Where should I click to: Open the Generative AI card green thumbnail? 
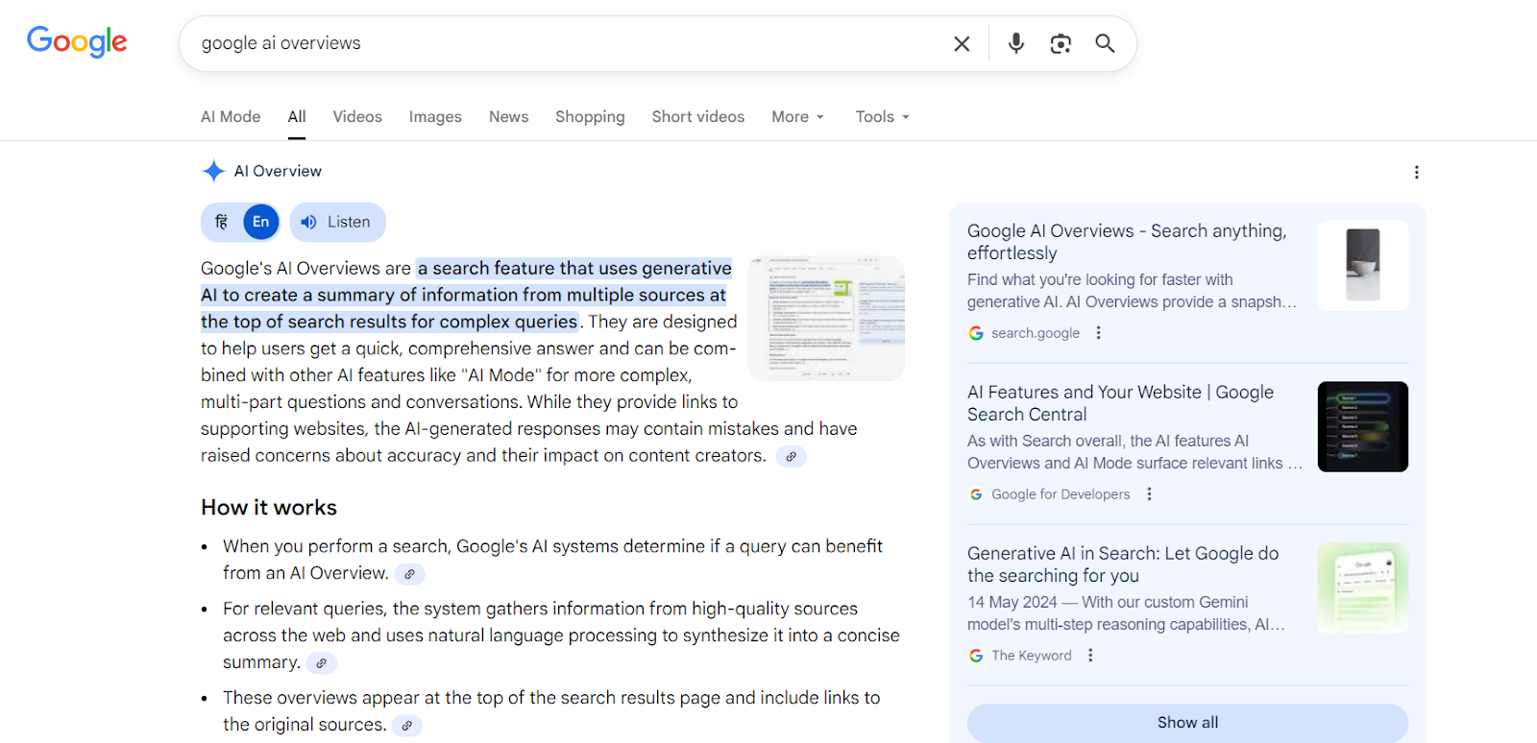(x=1362, y=587)
